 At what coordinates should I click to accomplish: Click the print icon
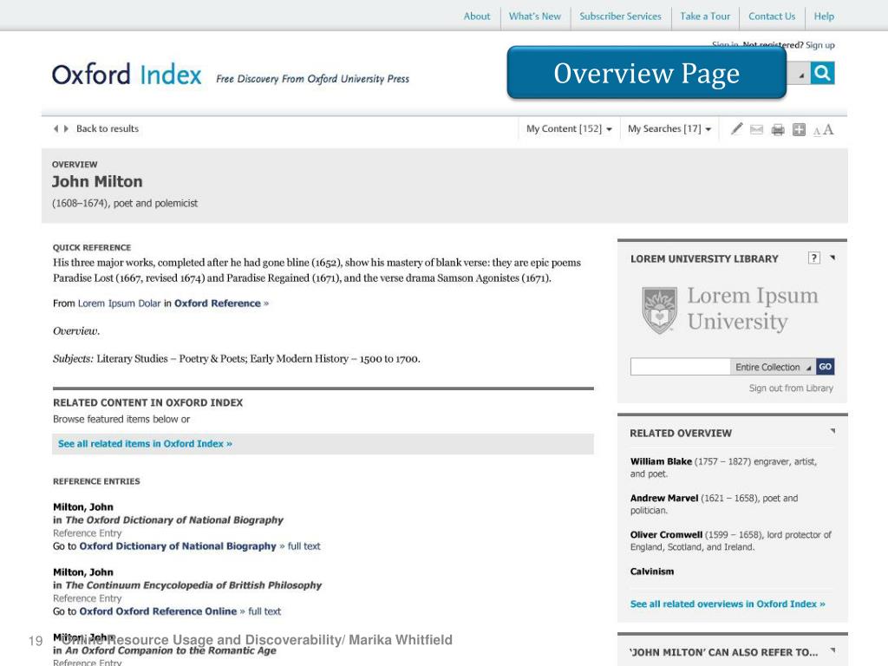tap(778, 130)
